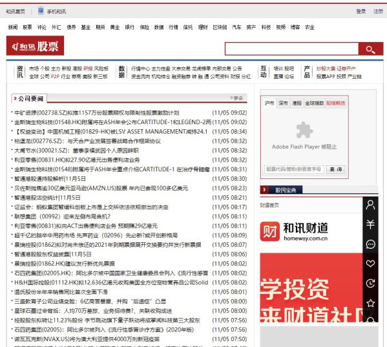Screen dimensions: 387x347
Task: Open the 财道首页 link
Action: [x=269, y=205]
